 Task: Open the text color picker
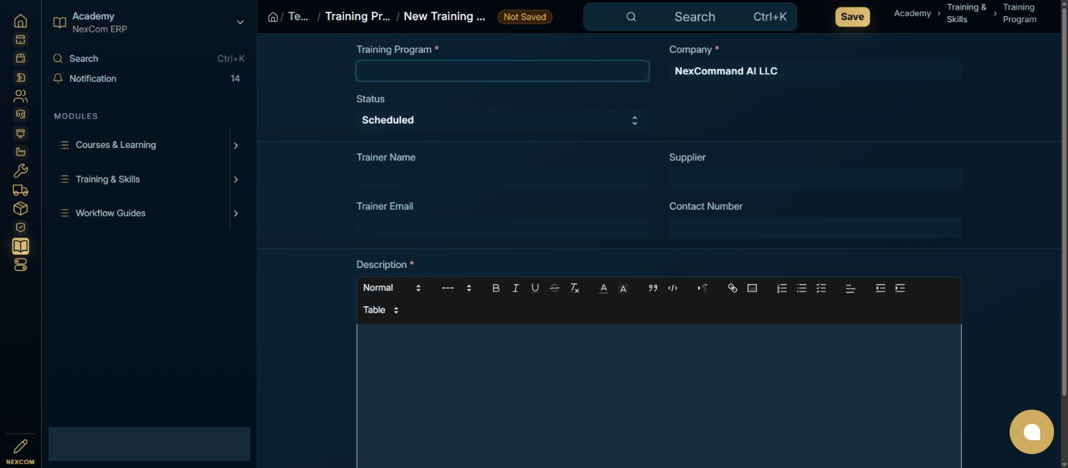[604, 288]
